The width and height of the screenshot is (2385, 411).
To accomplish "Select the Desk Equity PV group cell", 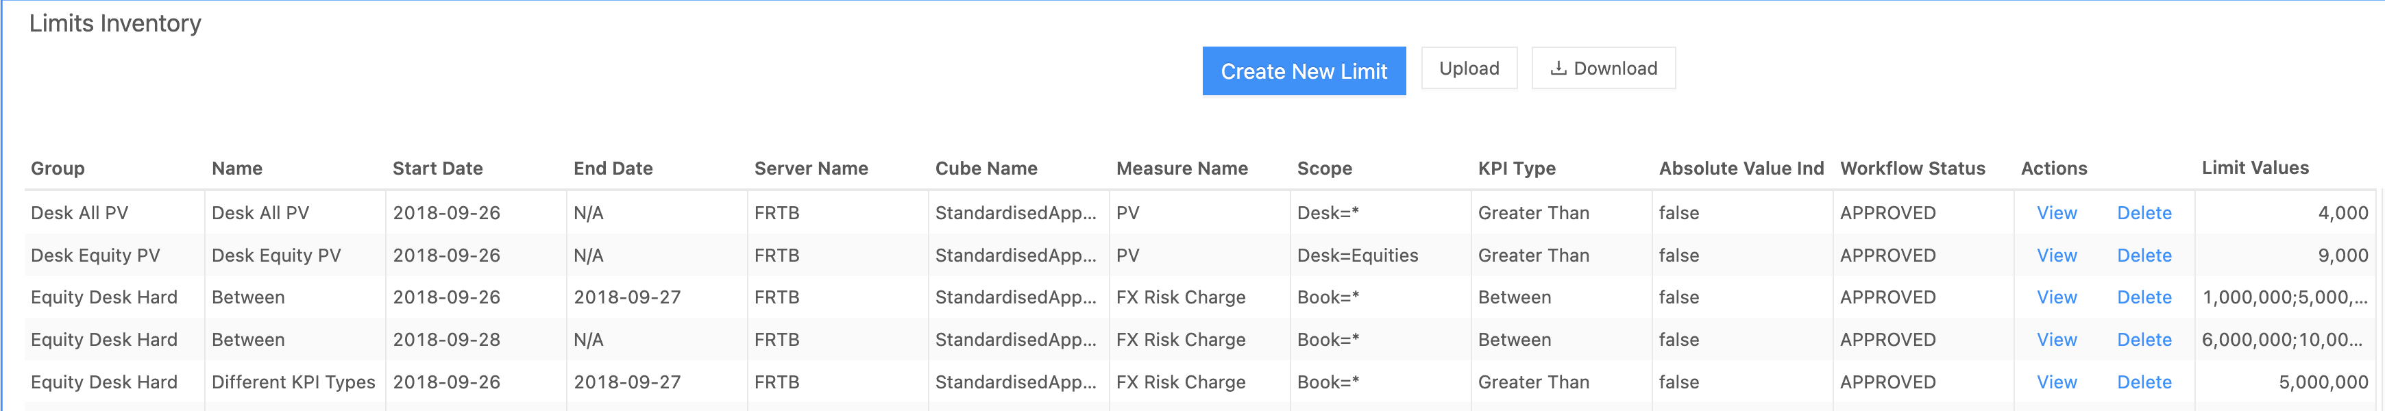I will click(x=114, y=256).
